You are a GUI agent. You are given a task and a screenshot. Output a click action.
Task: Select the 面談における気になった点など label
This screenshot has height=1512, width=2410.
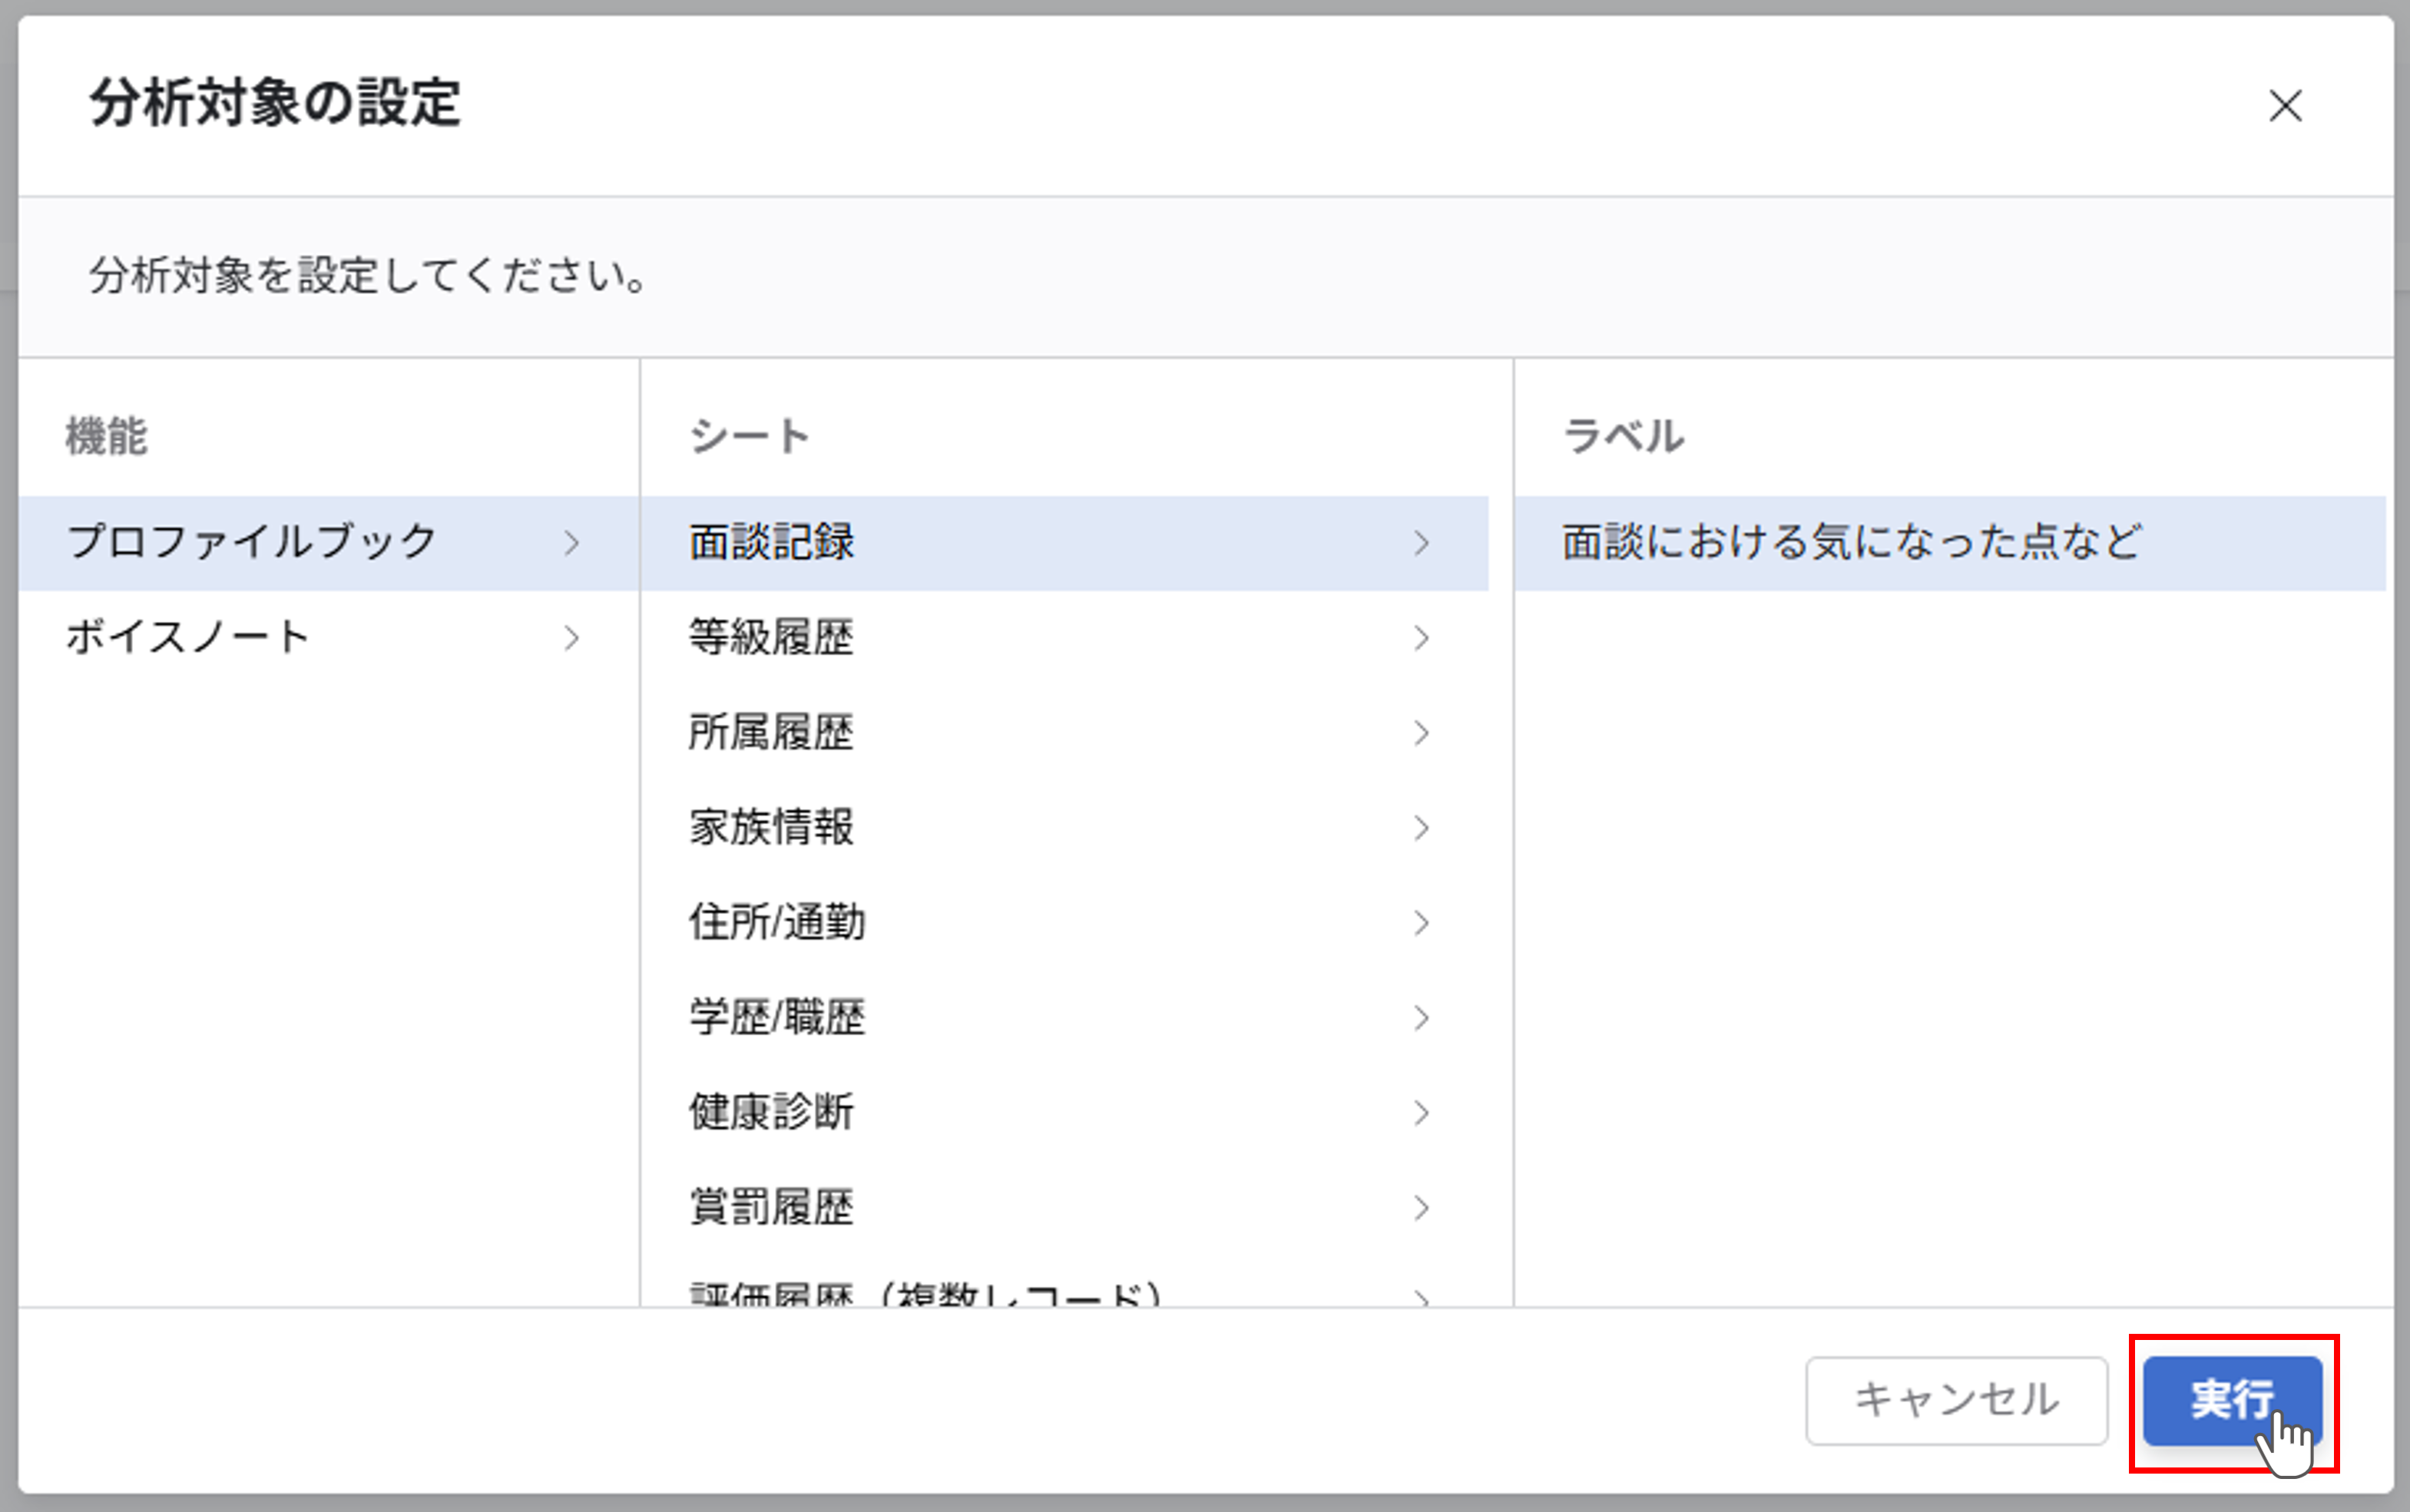1849,543
